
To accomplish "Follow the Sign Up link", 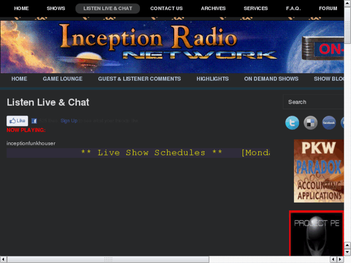I will click(x=69, y=121).
